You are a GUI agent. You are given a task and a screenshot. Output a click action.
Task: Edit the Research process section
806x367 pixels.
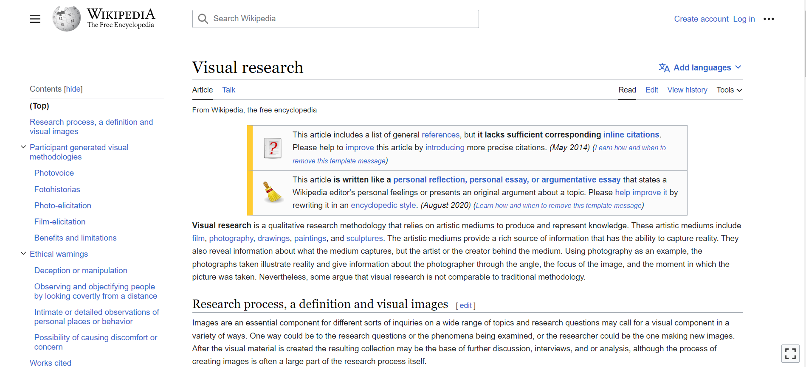coord(465,305)
